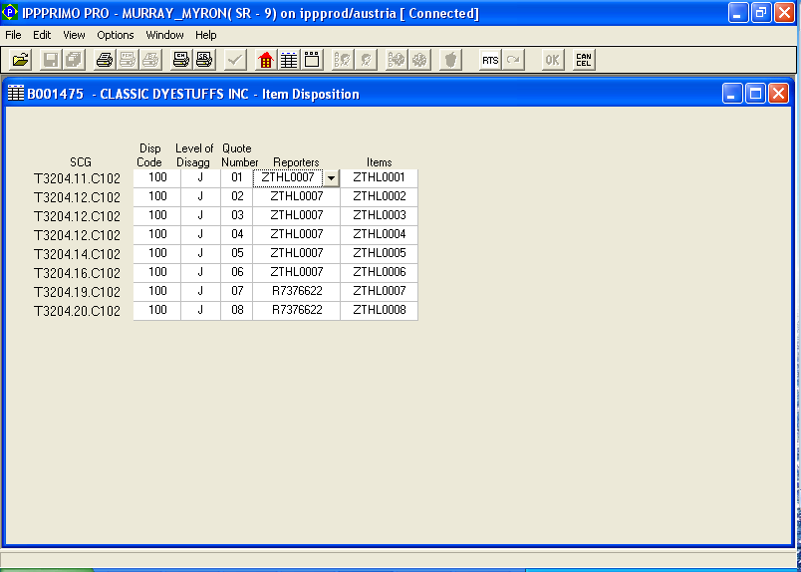This screenshot has height=572, width=801.
Task: Click SCG label T3204.14.C102
Action: [x=77, y=254]
